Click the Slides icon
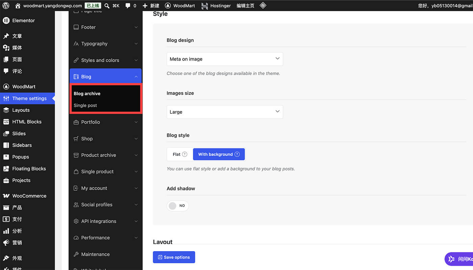 [x=6, y=134]
